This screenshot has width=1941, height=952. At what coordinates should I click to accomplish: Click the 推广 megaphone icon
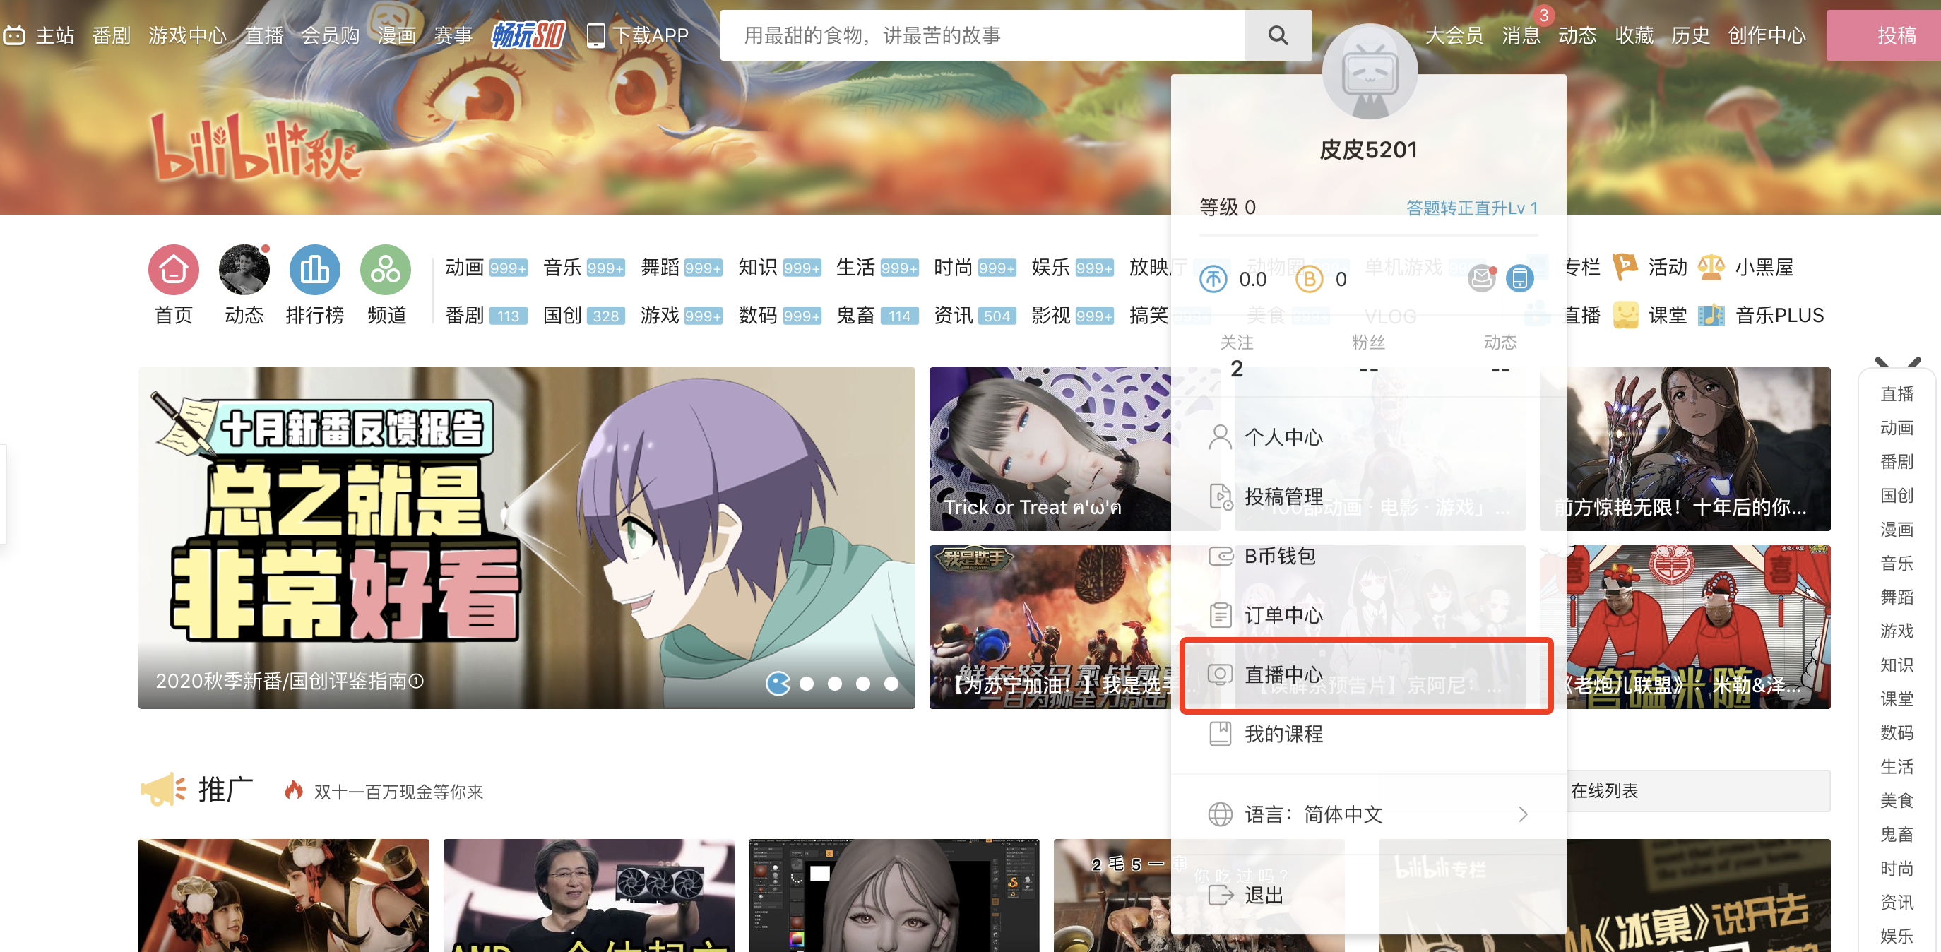click(x=162, y=790)
